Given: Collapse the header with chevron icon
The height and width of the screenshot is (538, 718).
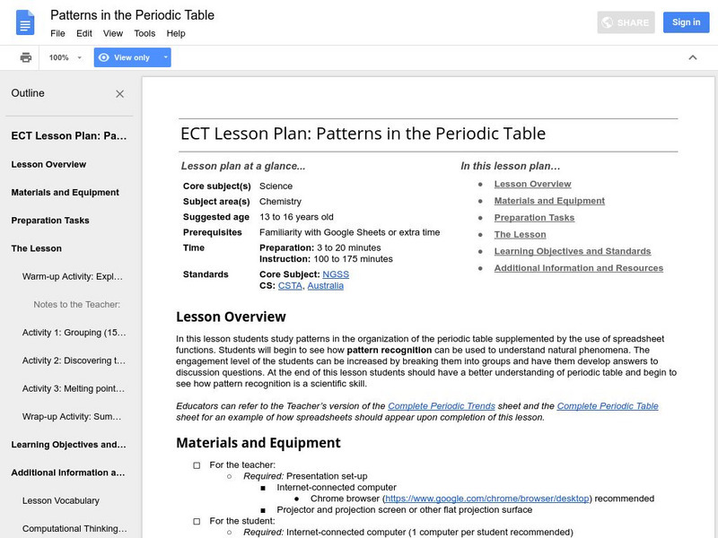Looking at the screenshot, I should [x=693, y=57].
